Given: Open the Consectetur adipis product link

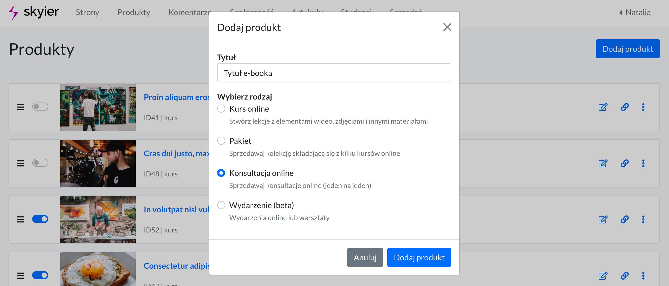Looking at the screenshot, I should (176, 266).
